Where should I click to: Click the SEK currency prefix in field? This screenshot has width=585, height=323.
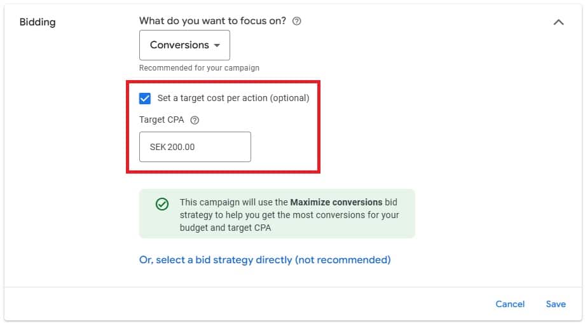[158, 147]
